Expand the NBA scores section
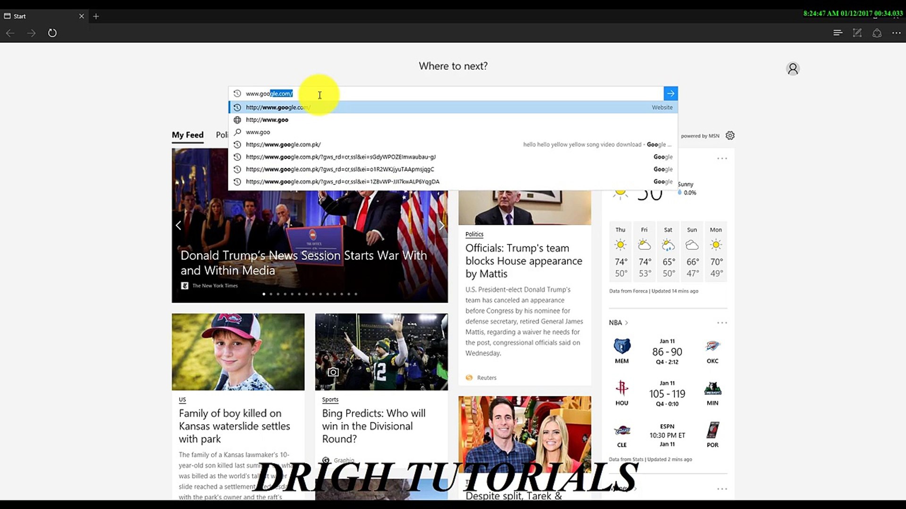The width and height of the screenshot is (906, 509). tap(619, 322)
